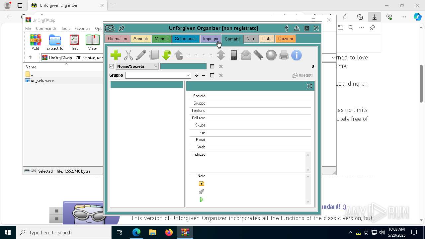The height and width of the screenshot is (239, 425).
Task: Click the green plus add-contact icon
Action: point(116,55)
